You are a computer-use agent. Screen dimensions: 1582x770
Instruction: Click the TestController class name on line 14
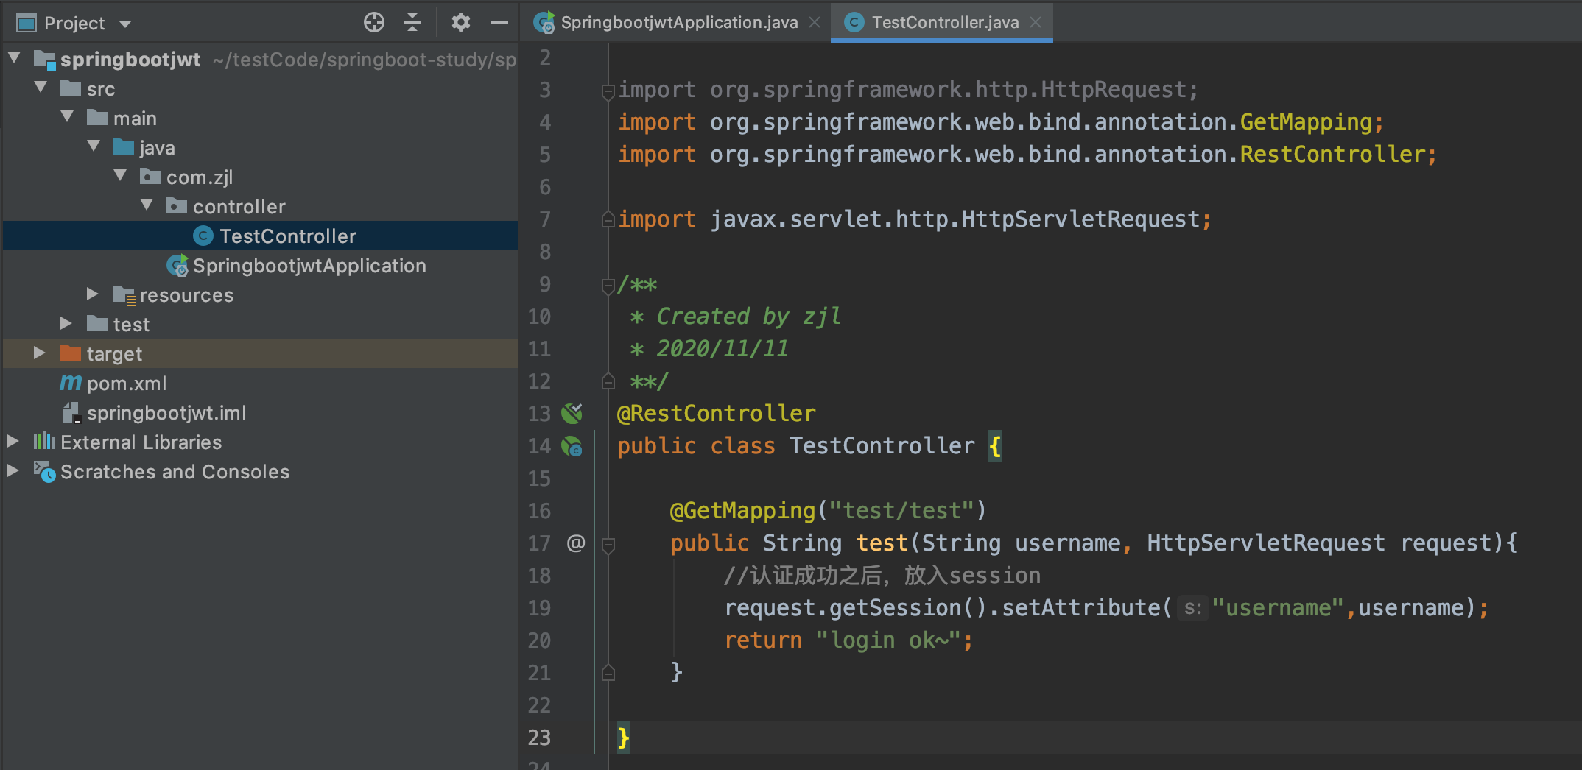click(x=882, y=445)
